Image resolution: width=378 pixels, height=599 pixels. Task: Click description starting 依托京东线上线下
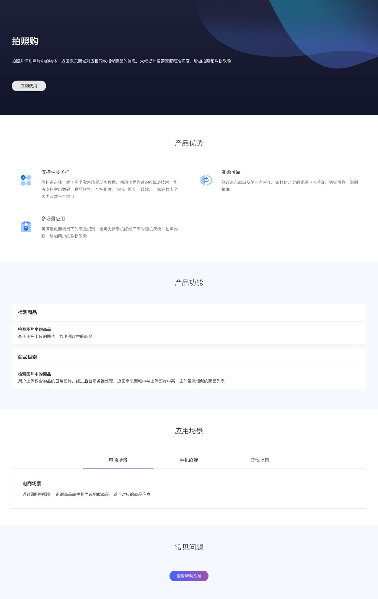click(110, 190)
